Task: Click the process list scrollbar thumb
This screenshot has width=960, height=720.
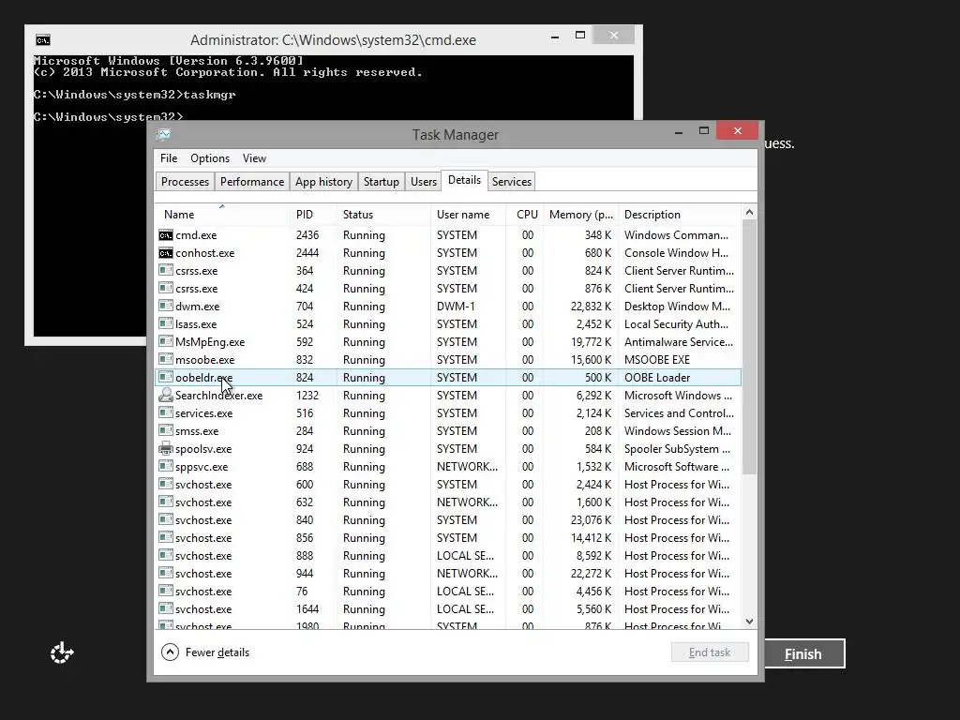Action: tap(749, 347)
